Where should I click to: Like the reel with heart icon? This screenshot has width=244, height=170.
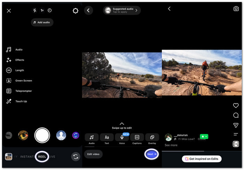click(x=236, y=106)
